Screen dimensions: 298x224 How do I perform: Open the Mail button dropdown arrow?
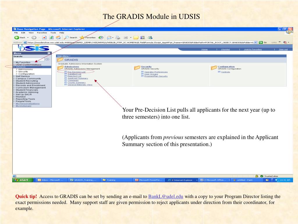(113, 38)
